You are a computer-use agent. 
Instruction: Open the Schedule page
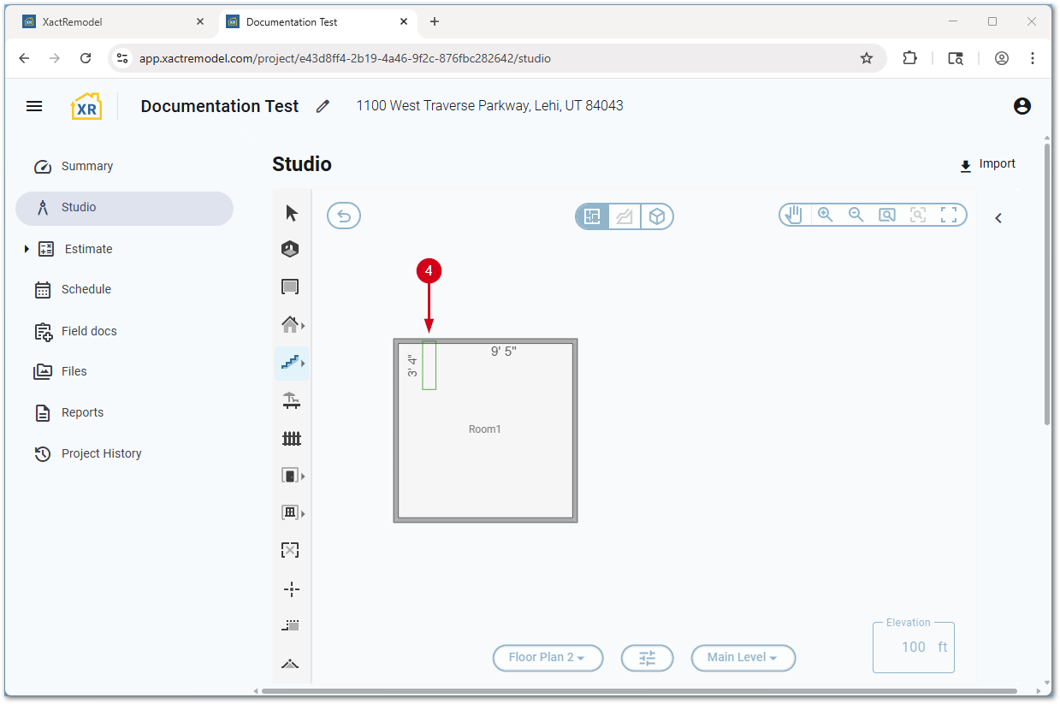pyautogui.click(x=86, y=289)
